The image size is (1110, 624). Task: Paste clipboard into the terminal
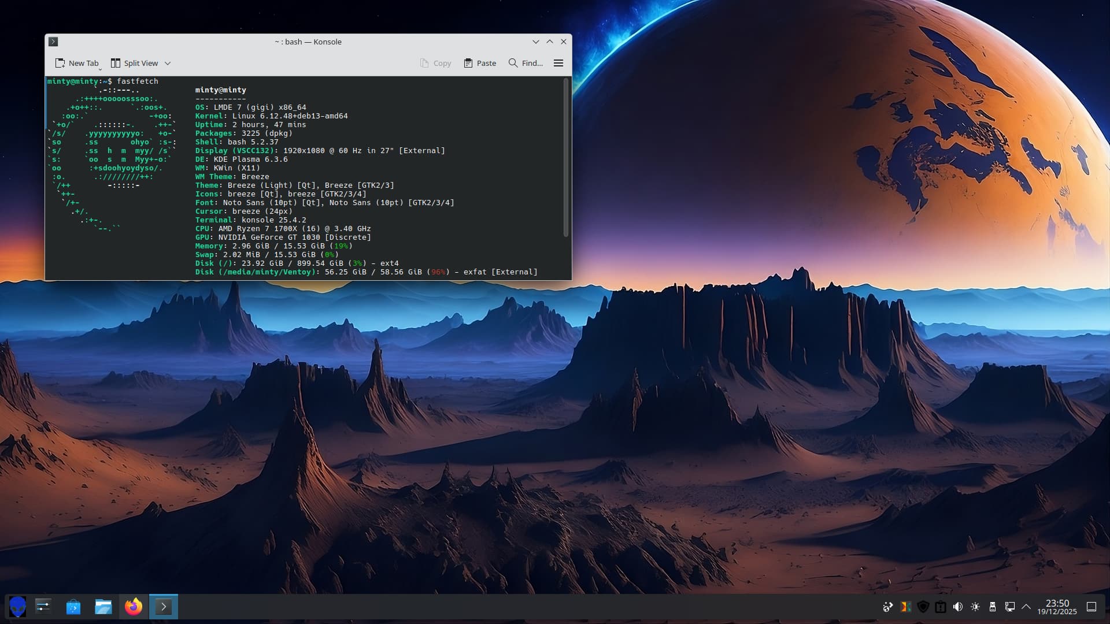[480, 63]
